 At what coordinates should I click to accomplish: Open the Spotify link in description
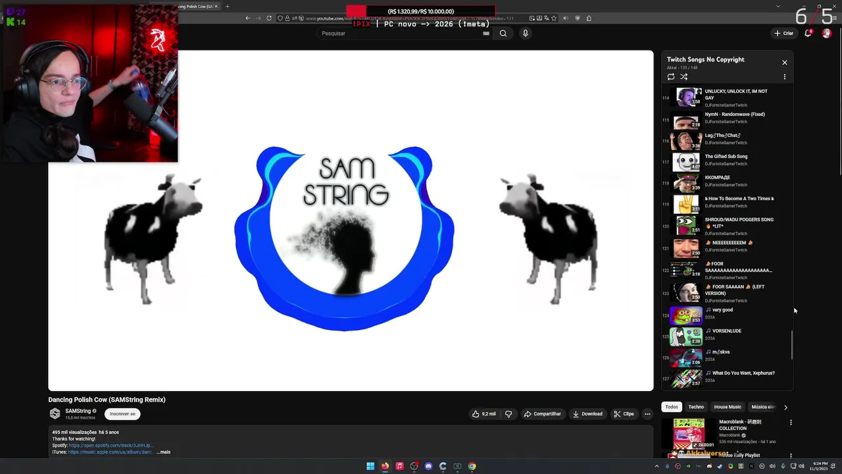click(111, 446)
